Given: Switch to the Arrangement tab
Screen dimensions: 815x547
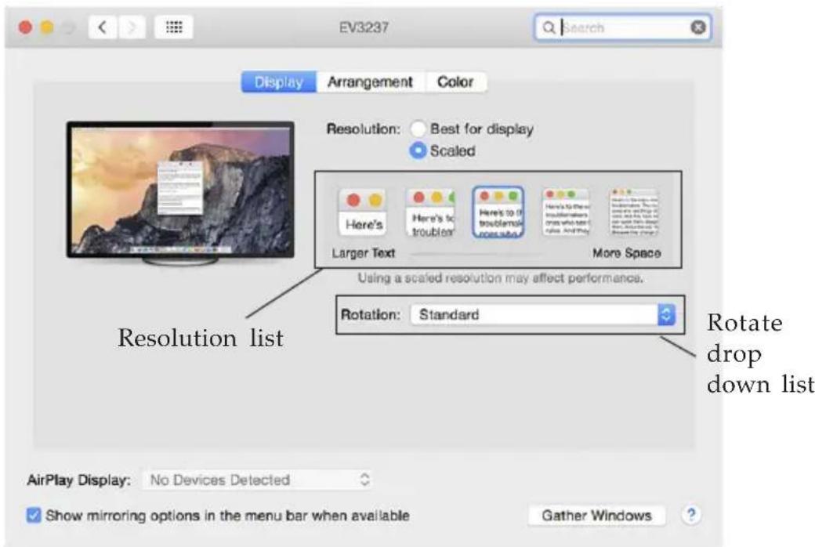Looking at the screenshot, I should click(x=370, y=82).
